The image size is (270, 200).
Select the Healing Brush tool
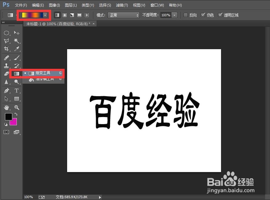click(x=6, y=58)
